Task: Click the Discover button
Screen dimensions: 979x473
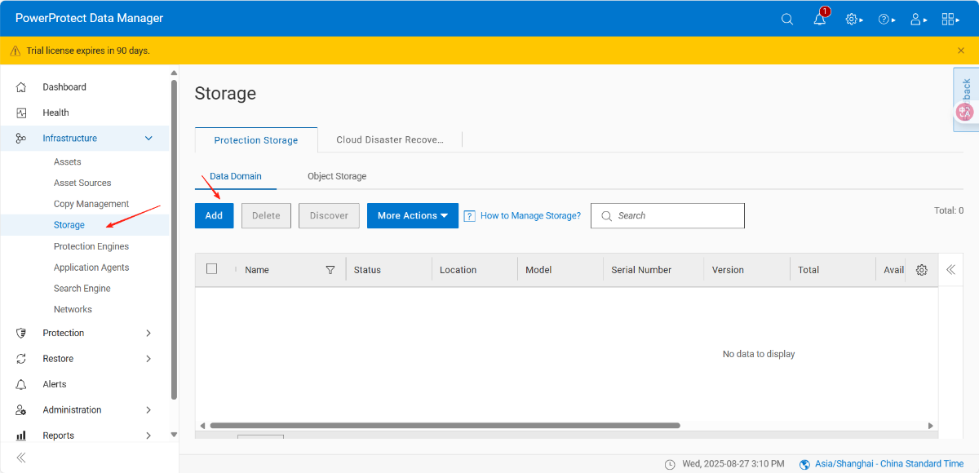Action: point(329,216)
